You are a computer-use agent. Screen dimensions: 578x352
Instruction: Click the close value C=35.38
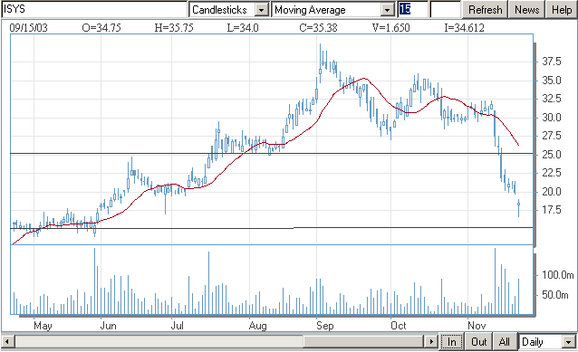pyautogui.click(x=318, y=28)
